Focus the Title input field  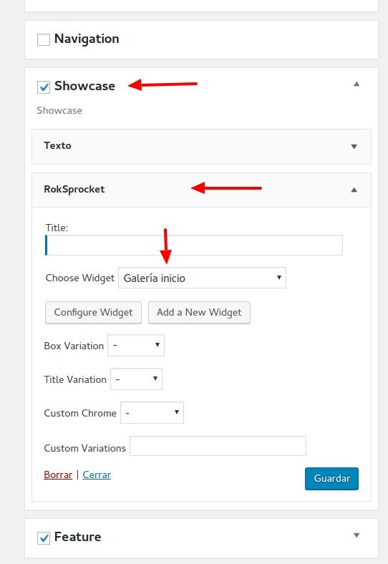(193, 245)
